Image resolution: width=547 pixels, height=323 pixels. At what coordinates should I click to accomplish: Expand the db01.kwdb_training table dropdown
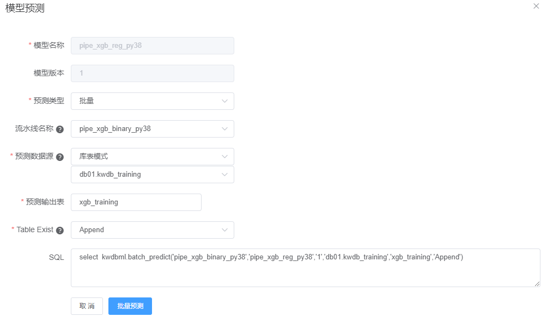pos(152,175)
